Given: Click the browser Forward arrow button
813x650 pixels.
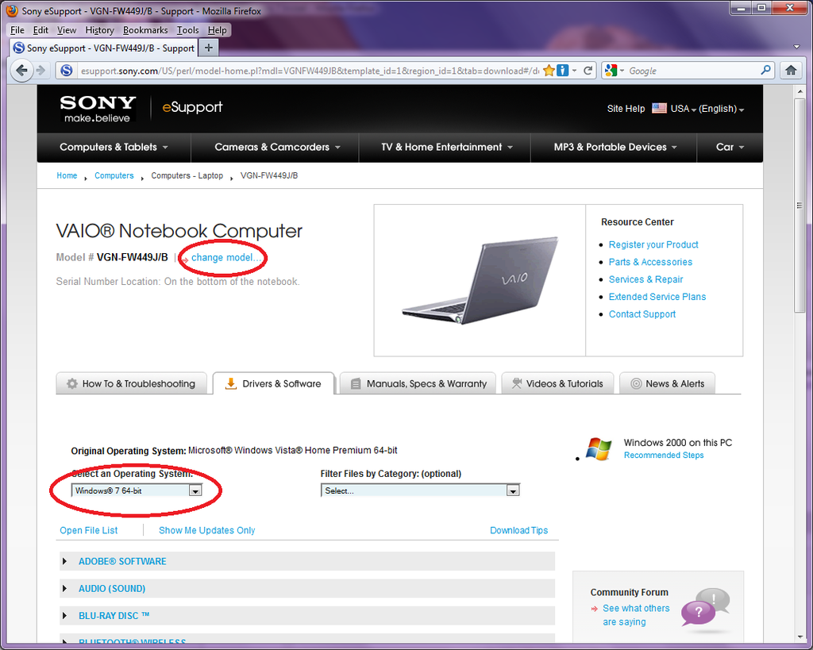Looking at the screenshot, I should coord(40,70).
